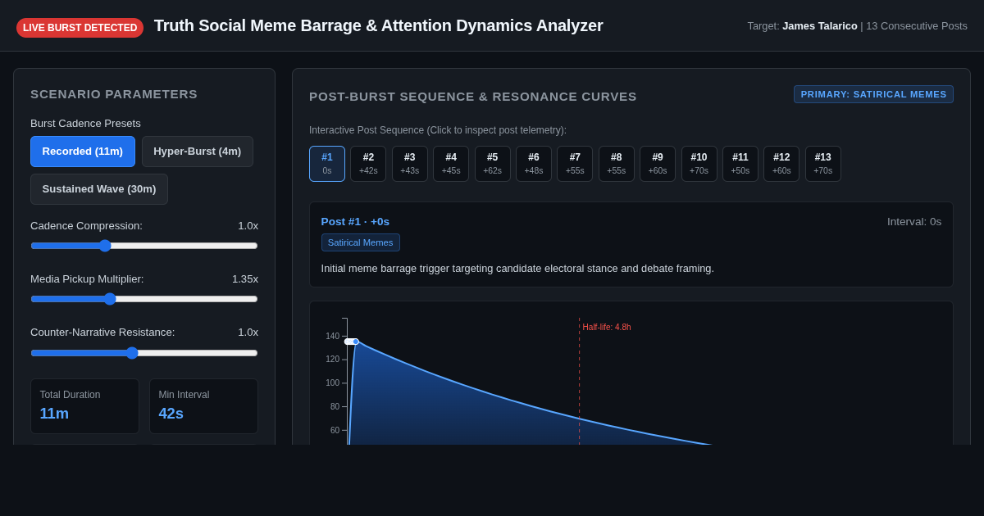Screen dimensions: 984x516
Task: Click the Cadence Compression 1.0x value
Action: pyautogui.click(x=248, y=226)
